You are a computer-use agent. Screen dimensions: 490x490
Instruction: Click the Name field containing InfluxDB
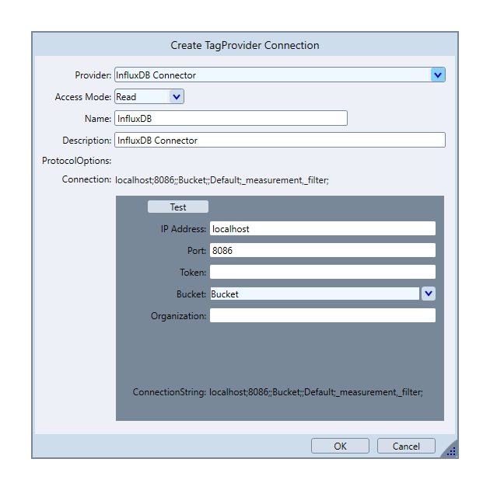(230, 119)
